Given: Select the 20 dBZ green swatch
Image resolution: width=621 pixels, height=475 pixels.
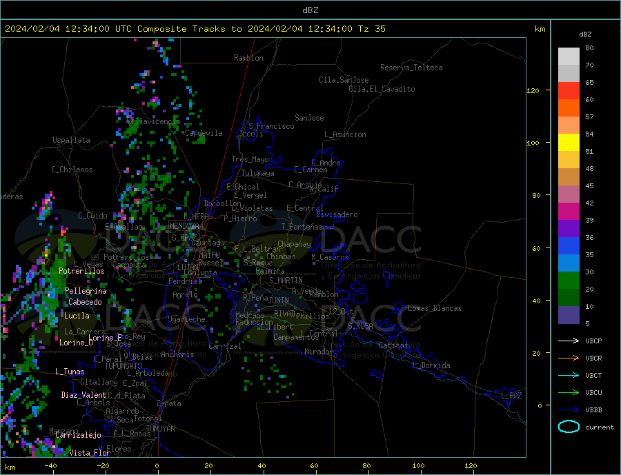Looking at the screenshot, I should coord(569,281).
